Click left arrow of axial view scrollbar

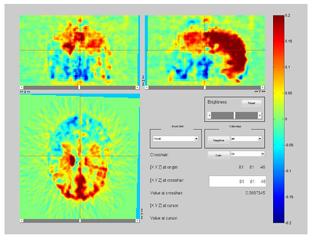point(22,220)
